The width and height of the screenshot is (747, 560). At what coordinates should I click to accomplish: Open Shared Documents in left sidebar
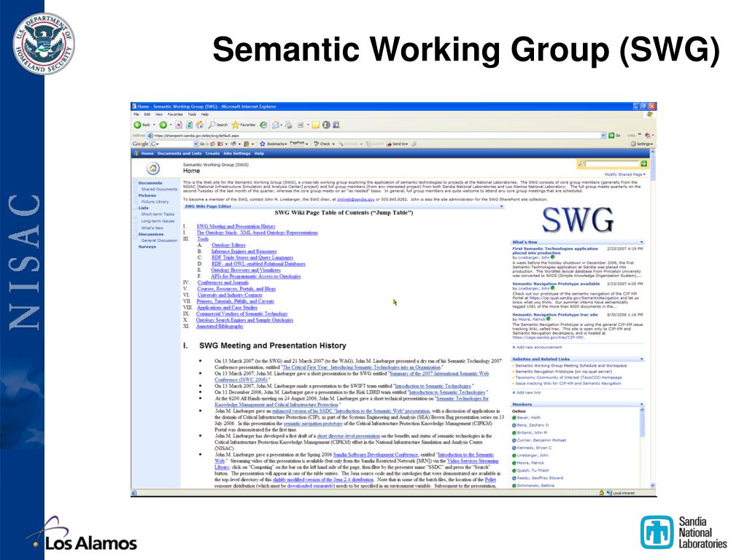pos(159,189)
